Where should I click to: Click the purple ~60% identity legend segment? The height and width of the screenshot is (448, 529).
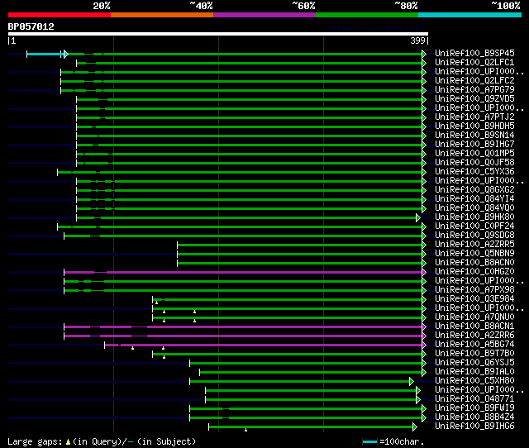click(264, 15)
